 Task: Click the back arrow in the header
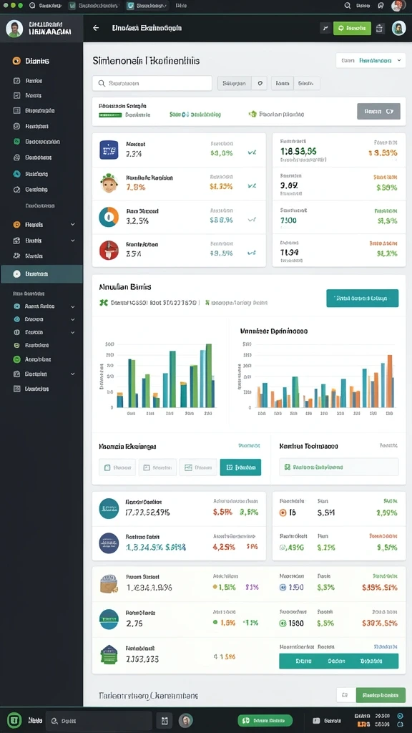pos(96,28)
